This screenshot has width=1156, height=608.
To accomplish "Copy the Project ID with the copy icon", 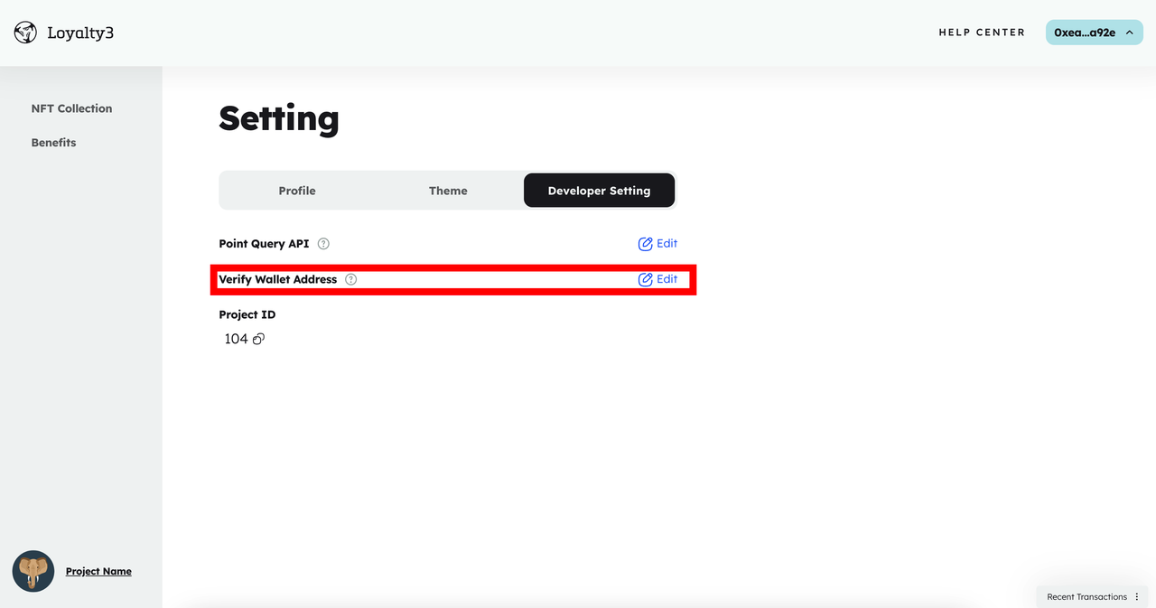I will point(258,339).
